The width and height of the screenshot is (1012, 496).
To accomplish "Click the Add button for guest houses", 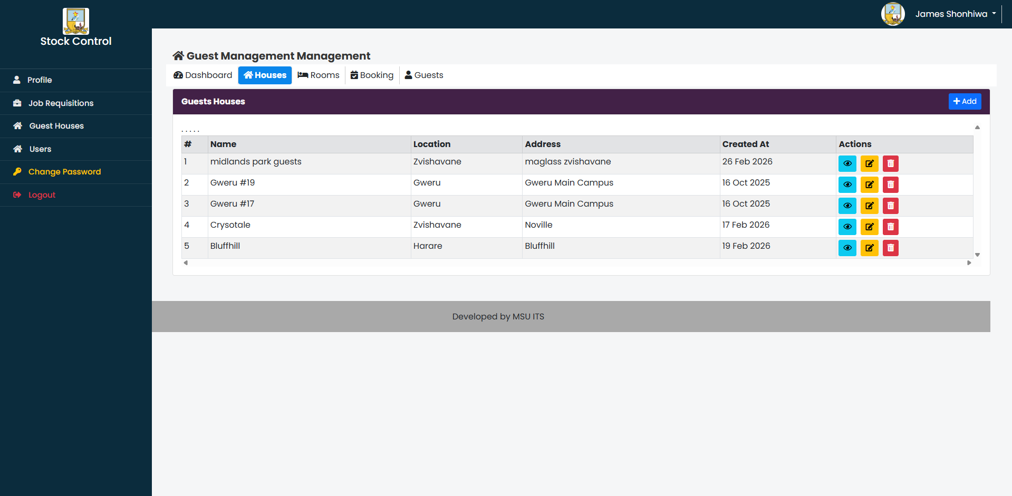I will (x=965, y=101).
